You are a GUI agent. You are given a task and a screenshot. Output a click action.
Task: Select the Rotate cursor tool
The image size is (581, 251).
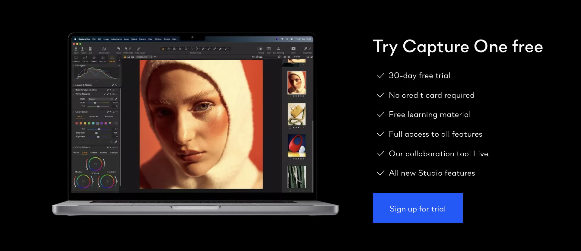tap(186, 49)
